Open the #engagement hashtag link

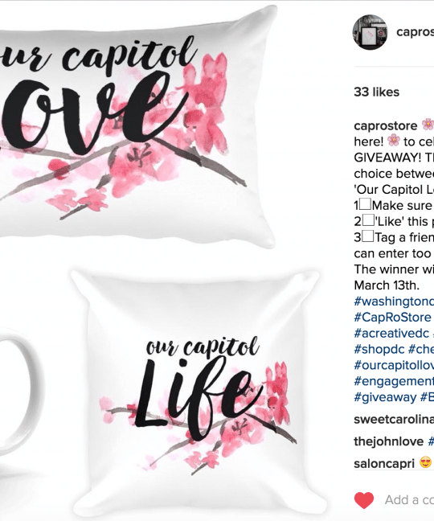tap(394, 381)
